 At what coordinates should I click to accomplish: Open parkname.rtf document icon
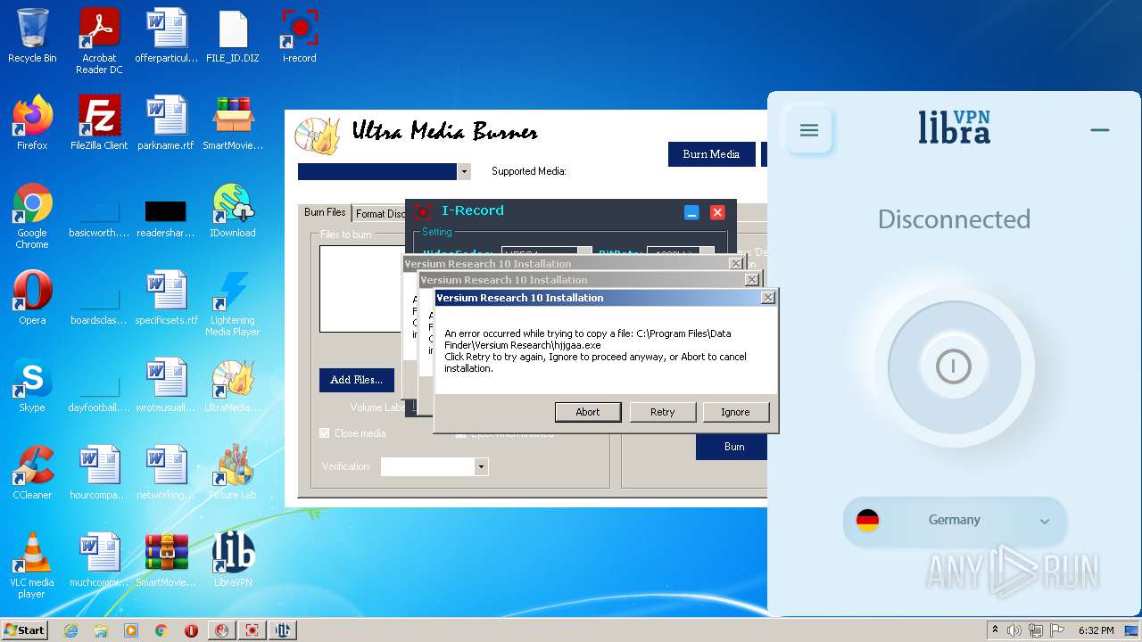[166, 123]
